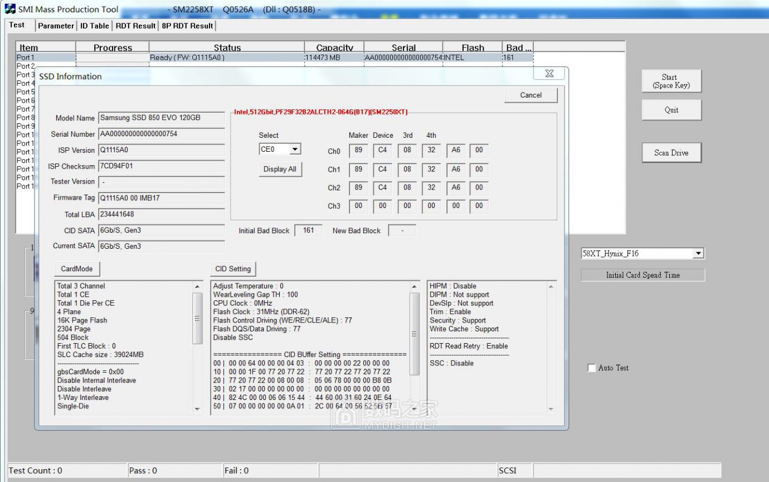Click the Serial Number field
769x482 pixels.
[x=162, y=134]
